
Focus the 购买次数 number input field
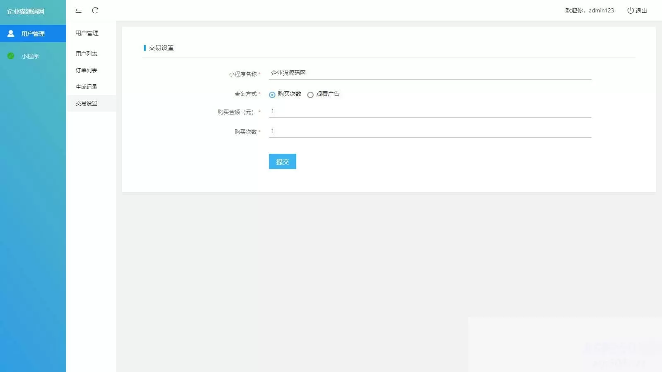coord(430,131)
